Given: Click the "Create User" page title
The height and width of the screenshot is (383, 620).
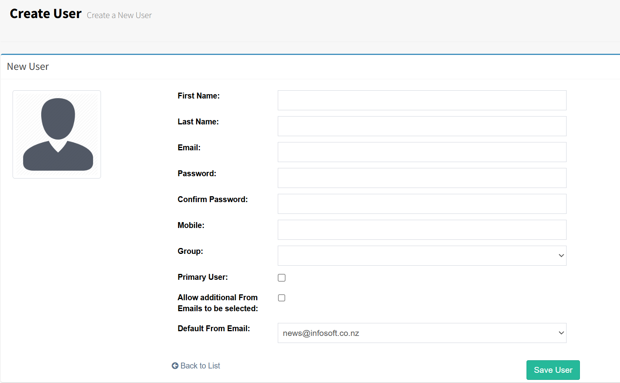Looking at the screenshot, I should (46, 14).
